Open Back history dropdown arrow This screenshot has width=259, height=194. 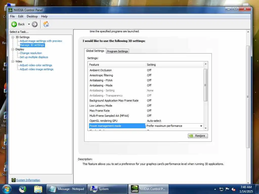tap(29, 24)
